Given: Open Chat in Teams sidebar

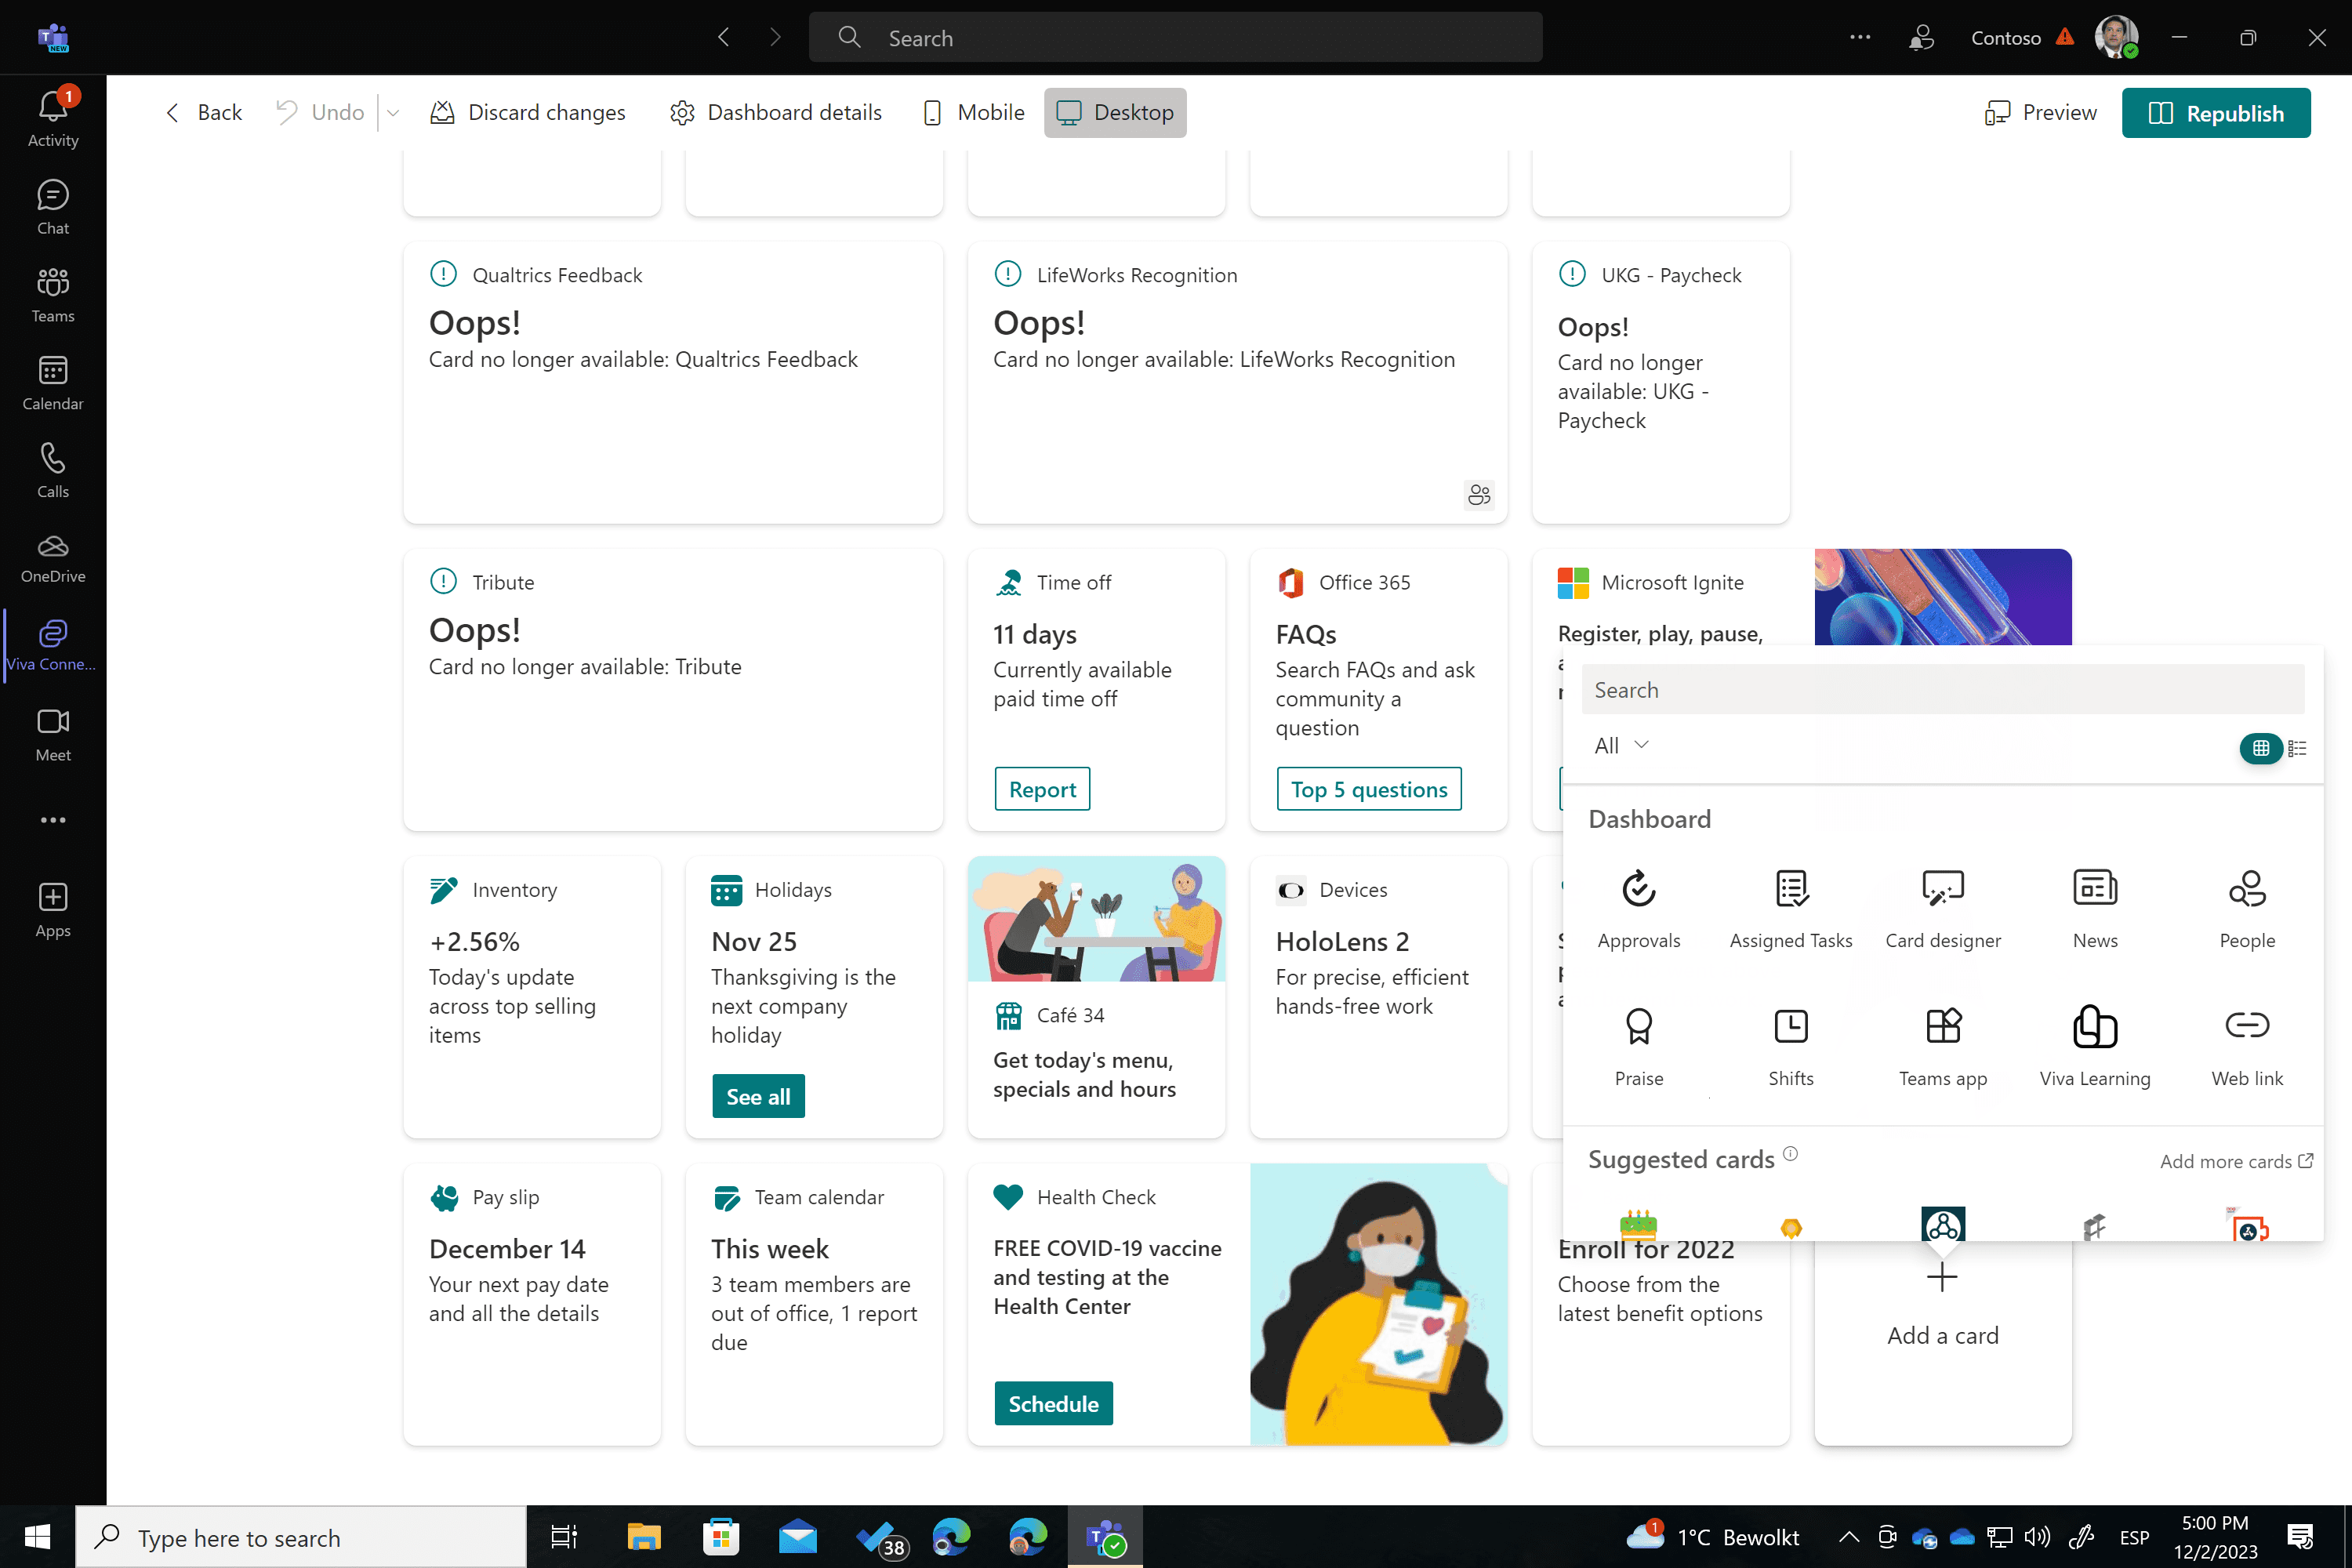Looking at the screenshot, I should click(x=53, y=207).
